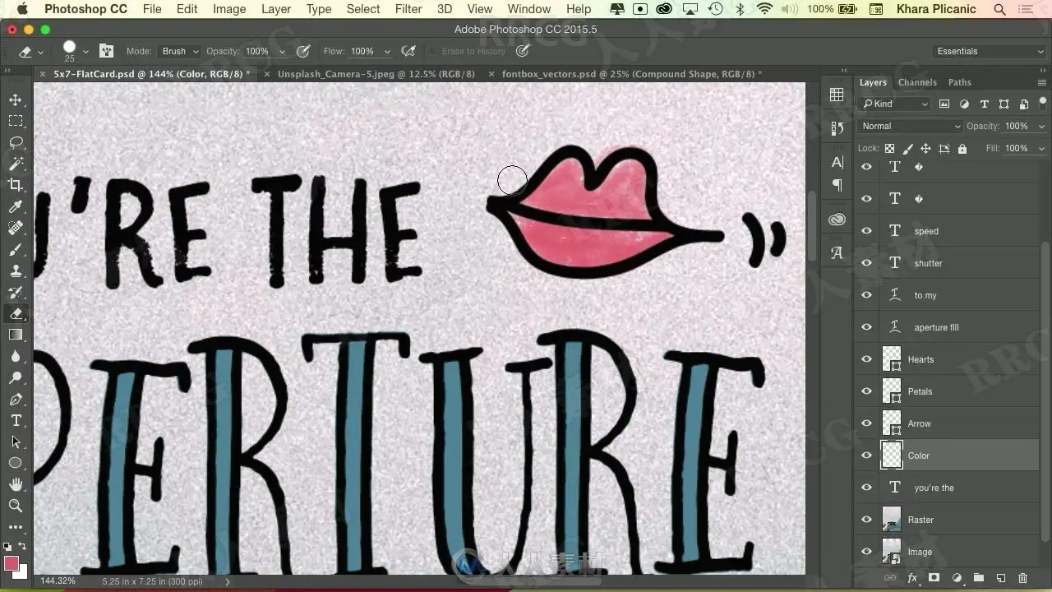Screen dimensions: 1052x592
Task: Switch to the Unsplash_Camera-5.jpeg document tab
Action: coord(376,74)
